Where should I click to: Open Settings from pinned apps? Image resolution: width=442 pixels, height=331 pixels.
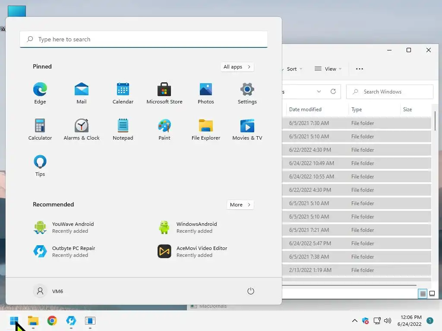tap(247, 93)
